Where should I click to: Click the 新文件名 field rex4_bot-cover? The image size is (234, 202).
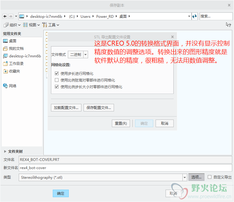125,168
